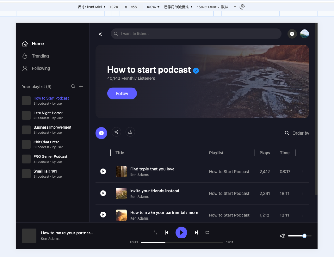Image resolution: width=334 pixels, height=257 pixels.
Task: Open Following via person icon
Action: pos(25,68)
